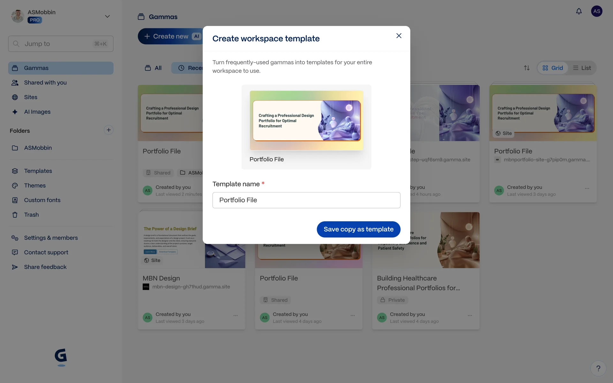The width and height of the screenshot is (613, 383).
Task: Expand the ASMobbin workspace dropdown
Action: tap(107, 16)
